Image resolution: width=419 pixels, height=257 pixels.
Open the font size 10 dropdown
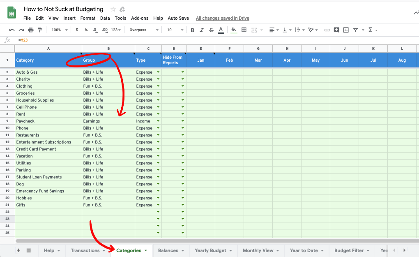175,30
